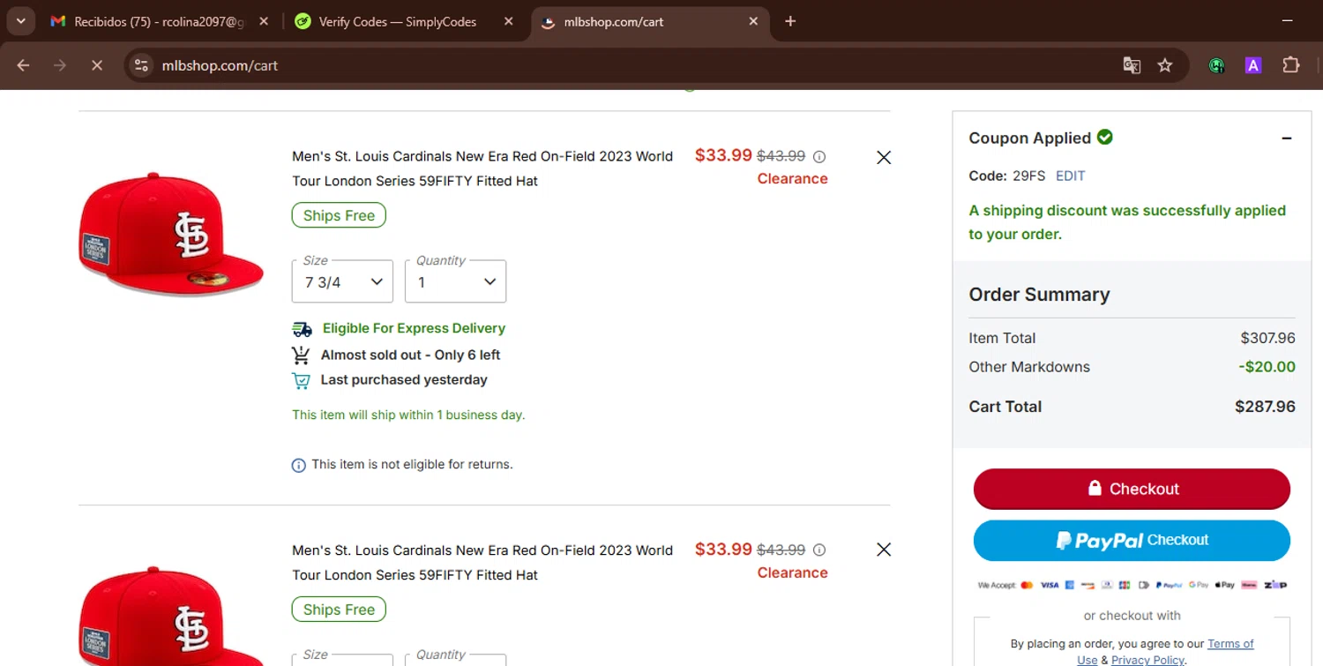Close the Gmail Recibidos tab
The width and height of the screenshot is (1323, 666).
pyautogui.click(x=264, y=21)
